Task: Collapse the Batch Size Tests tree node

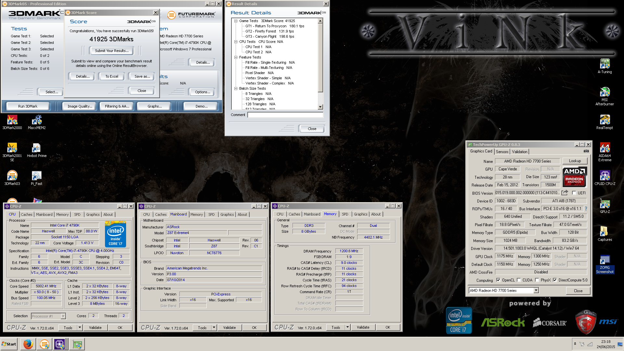Action: (x=236, y=88)
